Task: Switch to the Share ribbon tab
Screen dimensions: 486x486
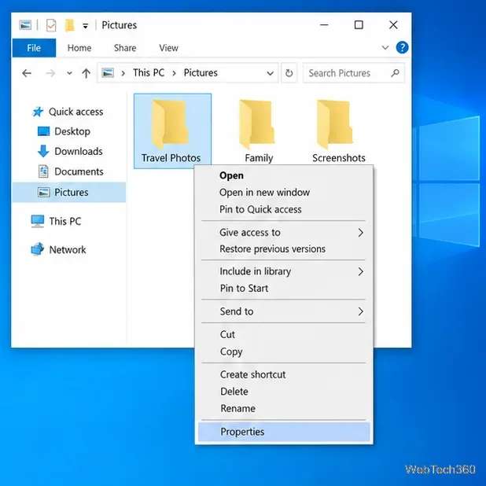Action: pos(125,48)
